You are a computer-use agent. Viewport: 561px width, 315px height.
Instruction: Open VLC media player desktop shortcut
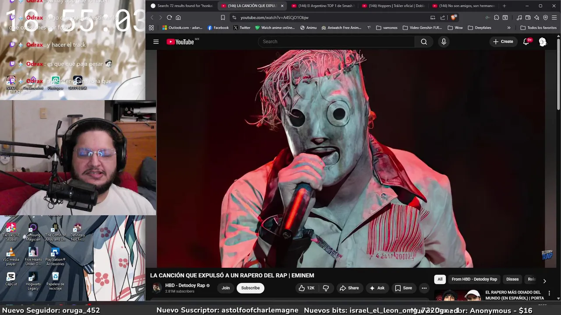click(x=11, y=256)
